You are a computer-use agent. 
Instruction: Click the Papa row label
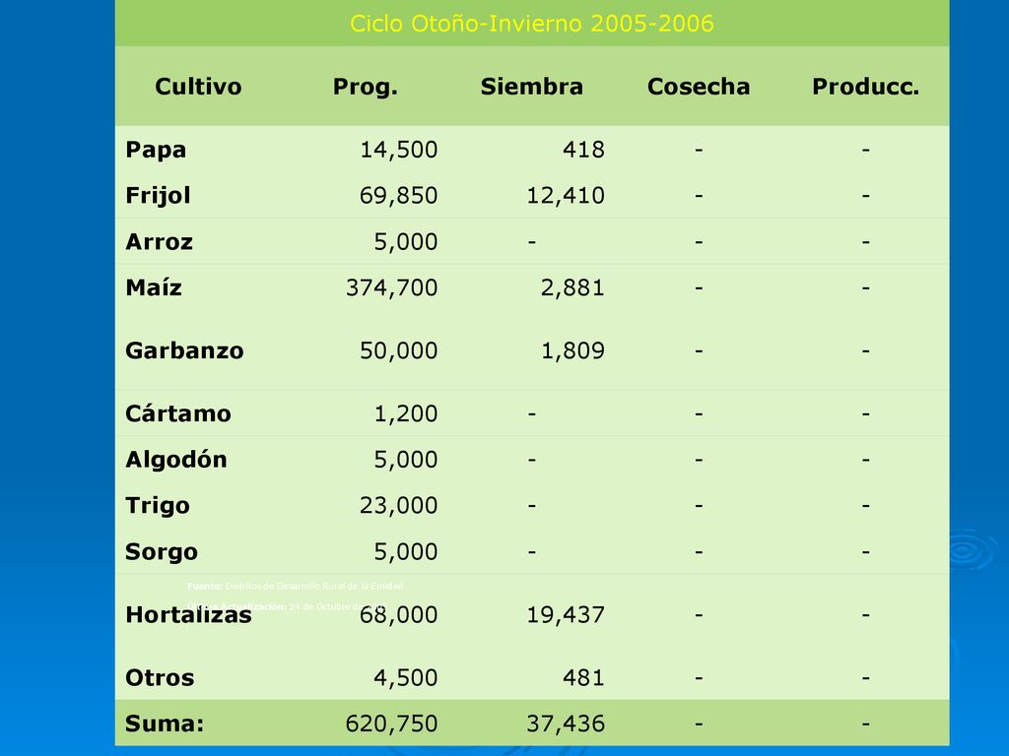[x=156, y=150]
